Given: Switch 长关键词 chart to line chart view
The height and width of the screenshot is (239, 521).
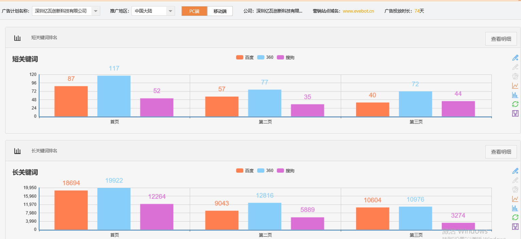Looking at the screenshot, I should [x=515, y=199].
